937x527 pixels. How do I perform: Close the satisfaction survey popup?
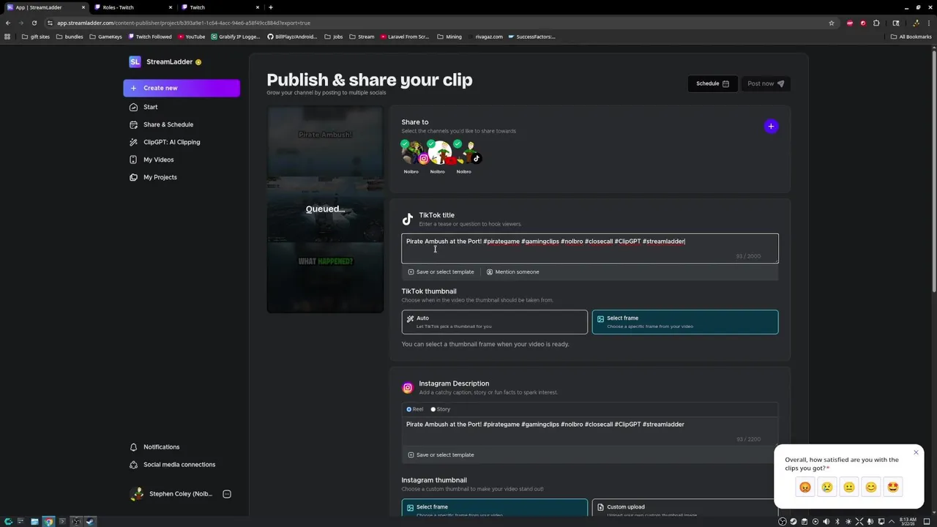coord(916,452)
